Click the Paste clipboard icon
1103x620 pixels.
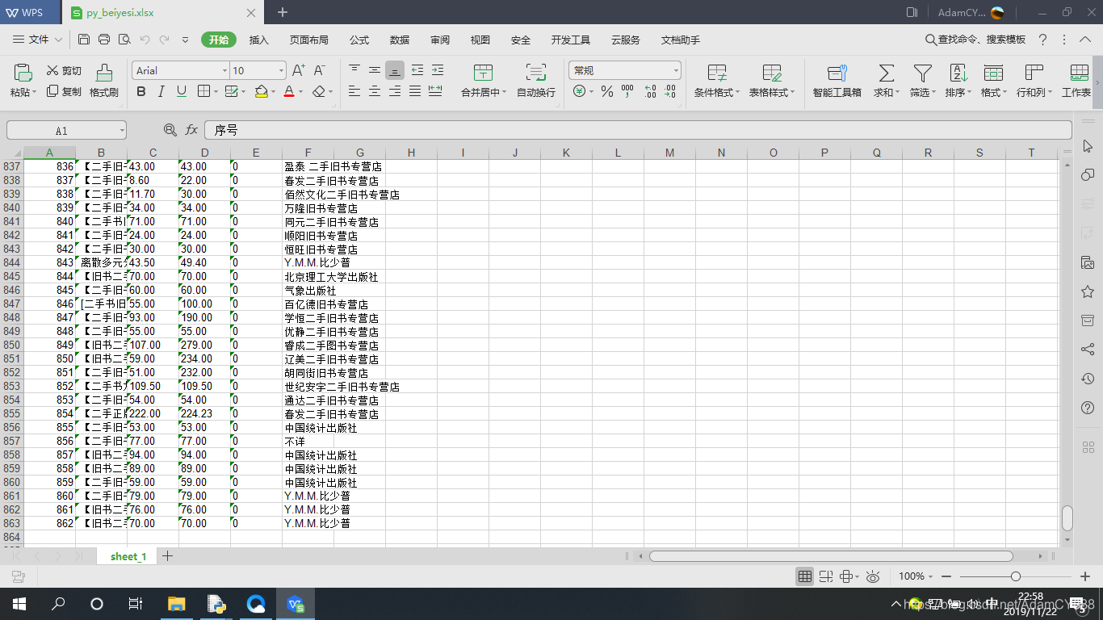23,73
